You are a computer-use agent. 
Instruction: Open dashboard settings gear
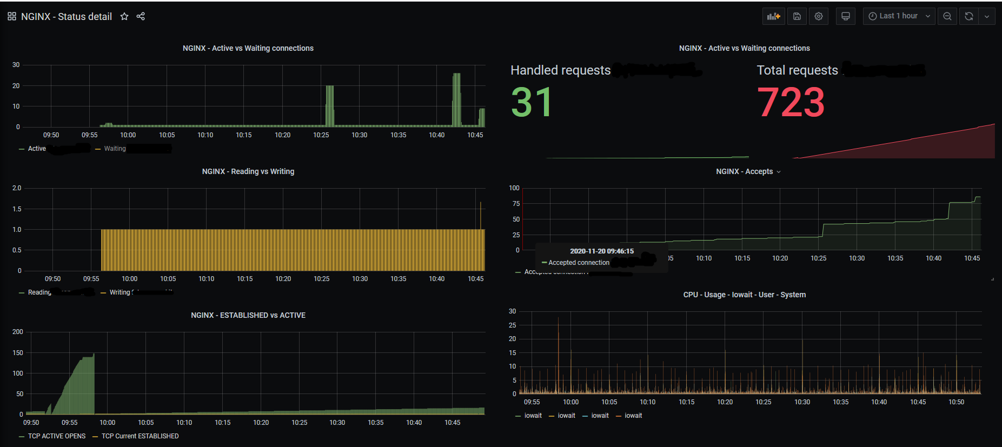pos(819,16)
